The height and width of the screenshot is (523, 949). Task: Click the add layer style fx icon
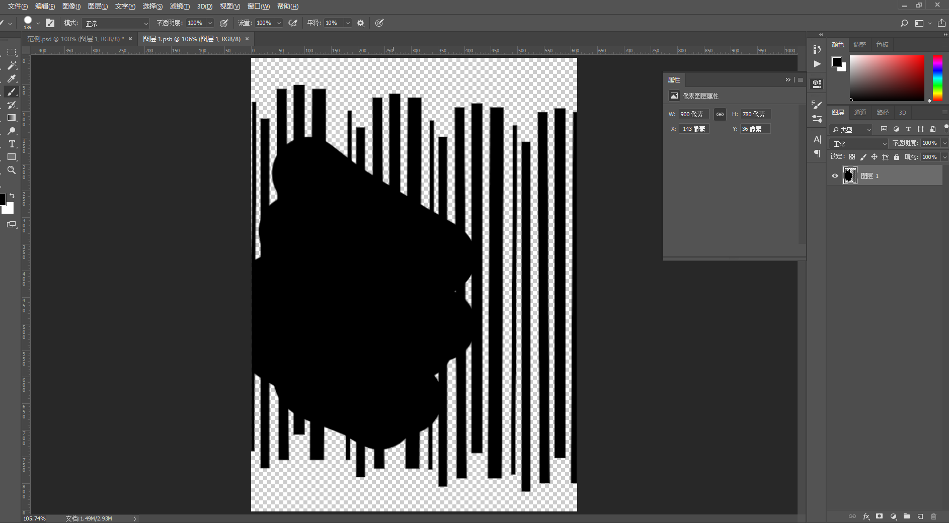[x=866, y=516]
